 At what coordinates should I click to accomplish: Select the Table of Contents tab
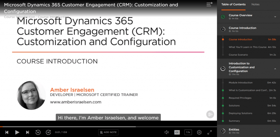click(x=233, y=4)
